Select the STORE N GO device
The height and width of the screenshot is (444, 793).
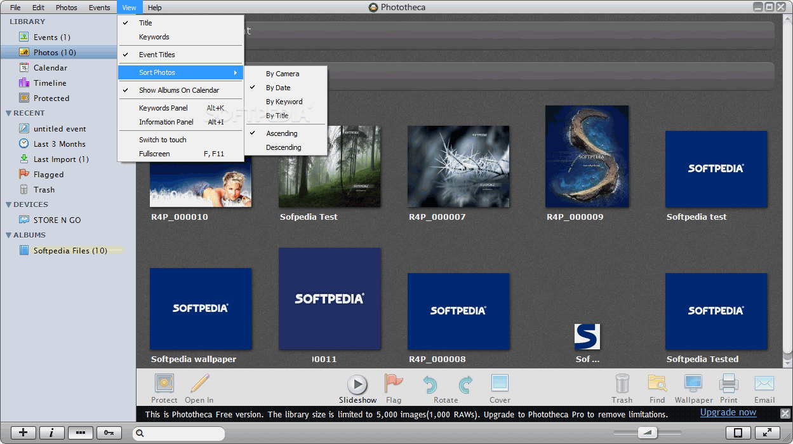tap(57, 220)
